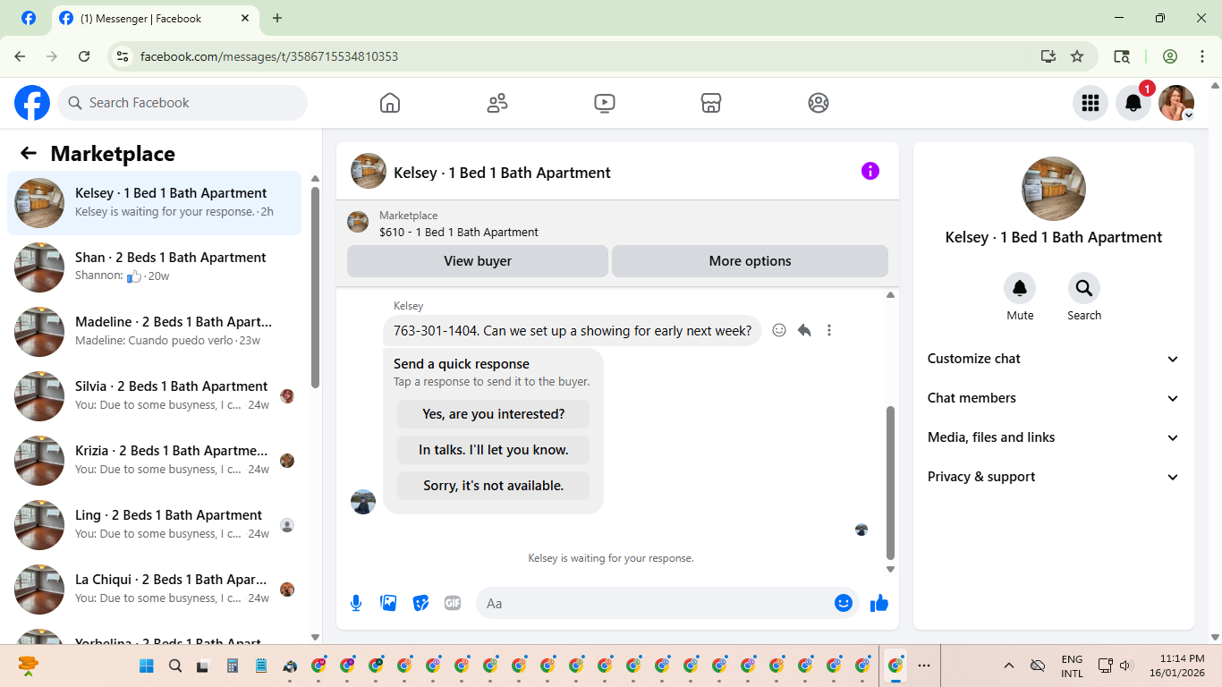The image size is (1222, 687).
Task: Show hidden system tray icons chevron
Action: click(1009, 666)
